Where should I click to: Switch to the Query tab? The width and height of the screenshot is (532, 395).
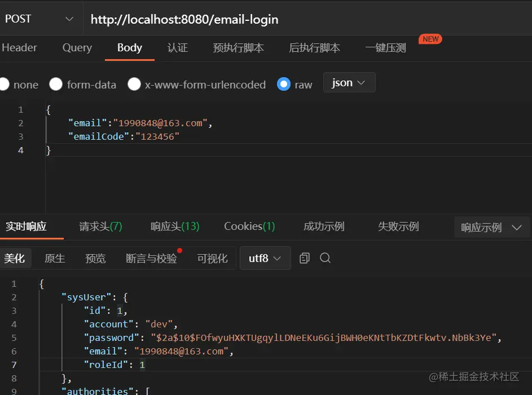coord(77,48)
